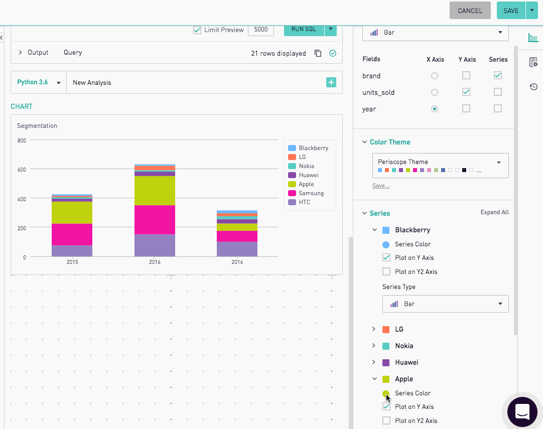Click Expand All in Series section
Screen dimensions: 543x429
[494, 212]
